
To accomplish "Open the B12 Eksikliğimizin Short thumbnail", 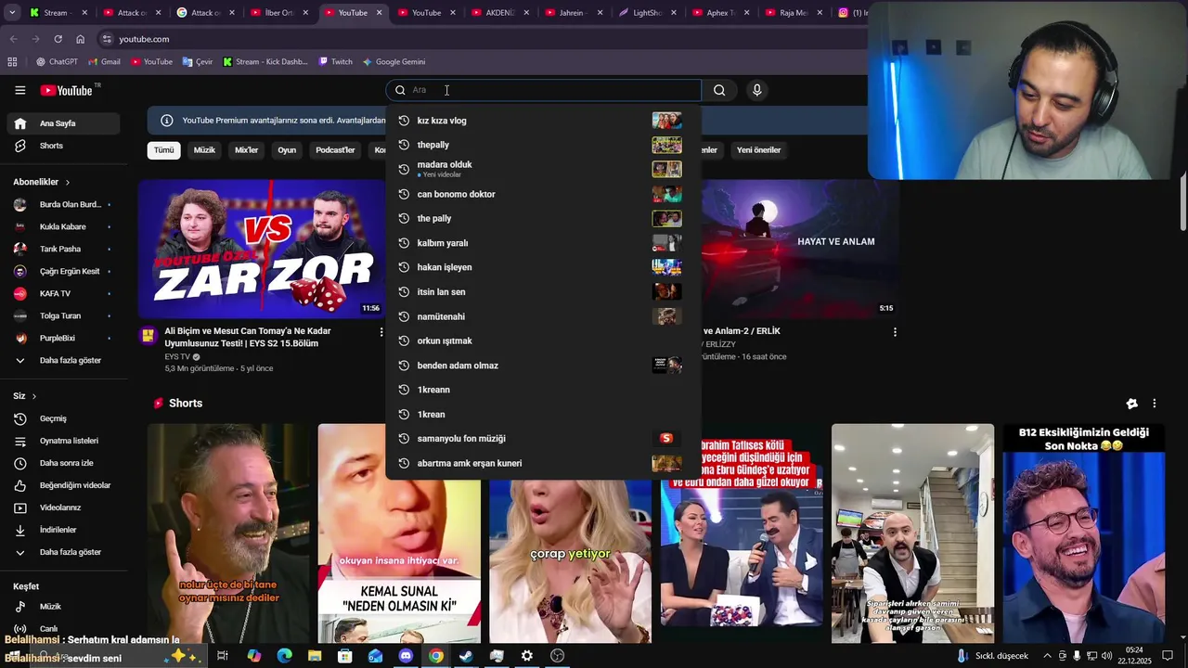I will tap(1084, 533).
